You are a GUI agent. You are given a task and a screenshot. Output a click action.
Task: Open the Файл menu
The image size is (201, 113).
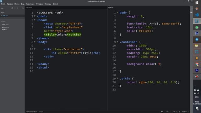3,4
